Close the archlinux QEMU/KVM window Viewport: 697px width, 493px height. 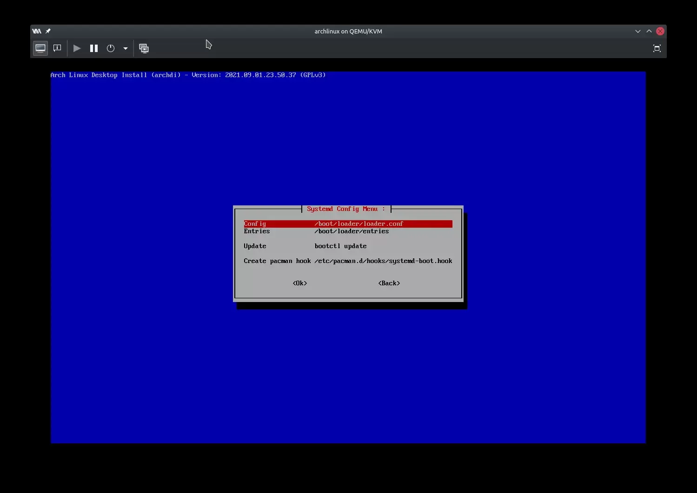(x=660, y=31)
